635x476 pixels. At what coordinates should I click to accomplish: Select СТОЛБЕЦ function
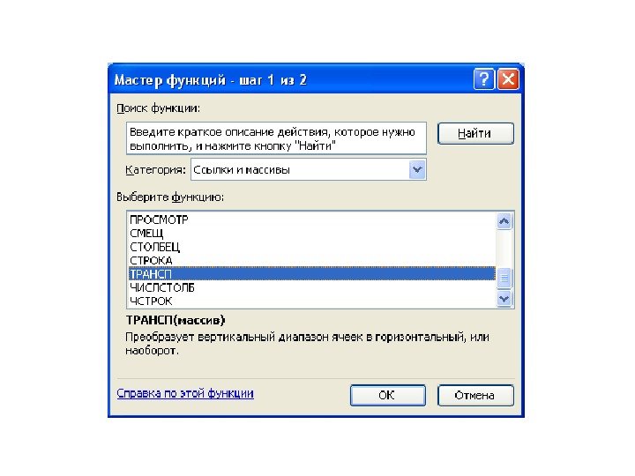(x=312, y=247)
